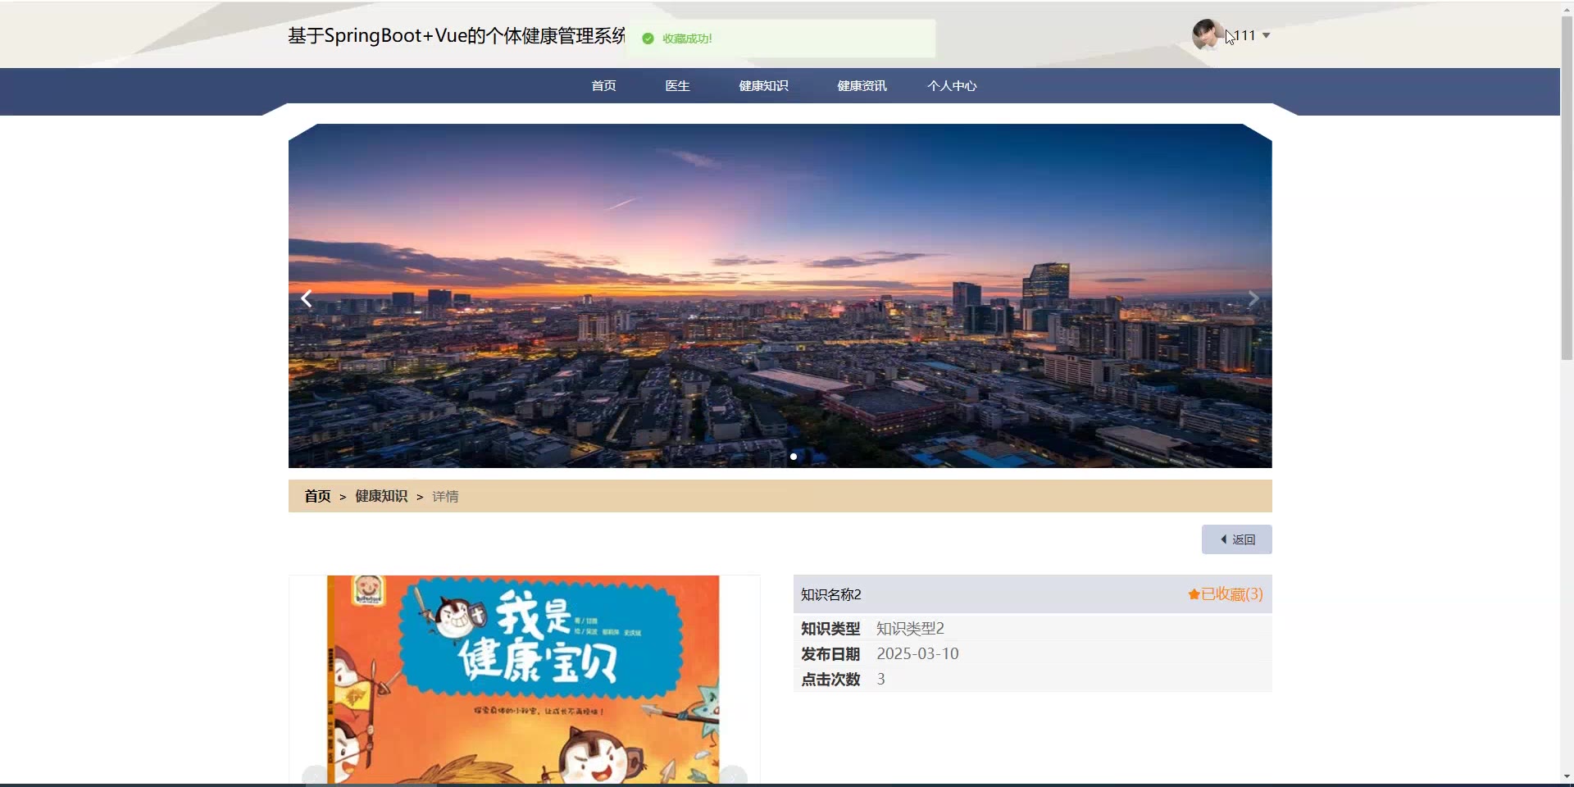Click the 知识类型 label
The width and height of the screenshot is (1574, 787).
tap(830, 629)
